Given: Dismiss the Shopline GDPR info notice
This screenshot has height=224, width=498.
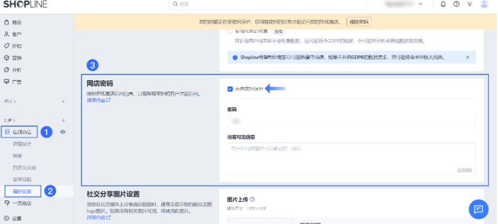Looking at the screenshot, I should pyautogui.click(x=468, y=57).
